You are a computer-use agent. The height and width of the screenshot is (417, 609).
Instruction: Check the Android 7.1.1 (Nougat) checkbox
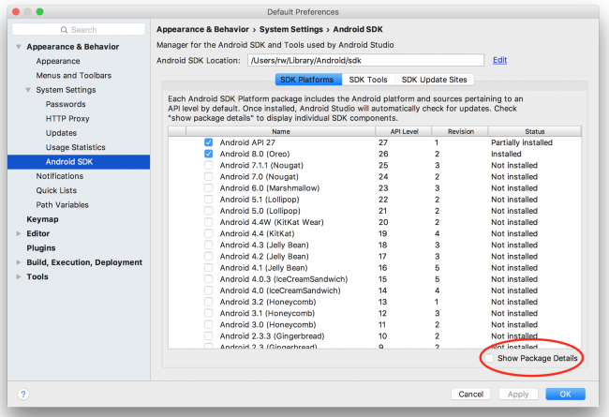[209, 165]
